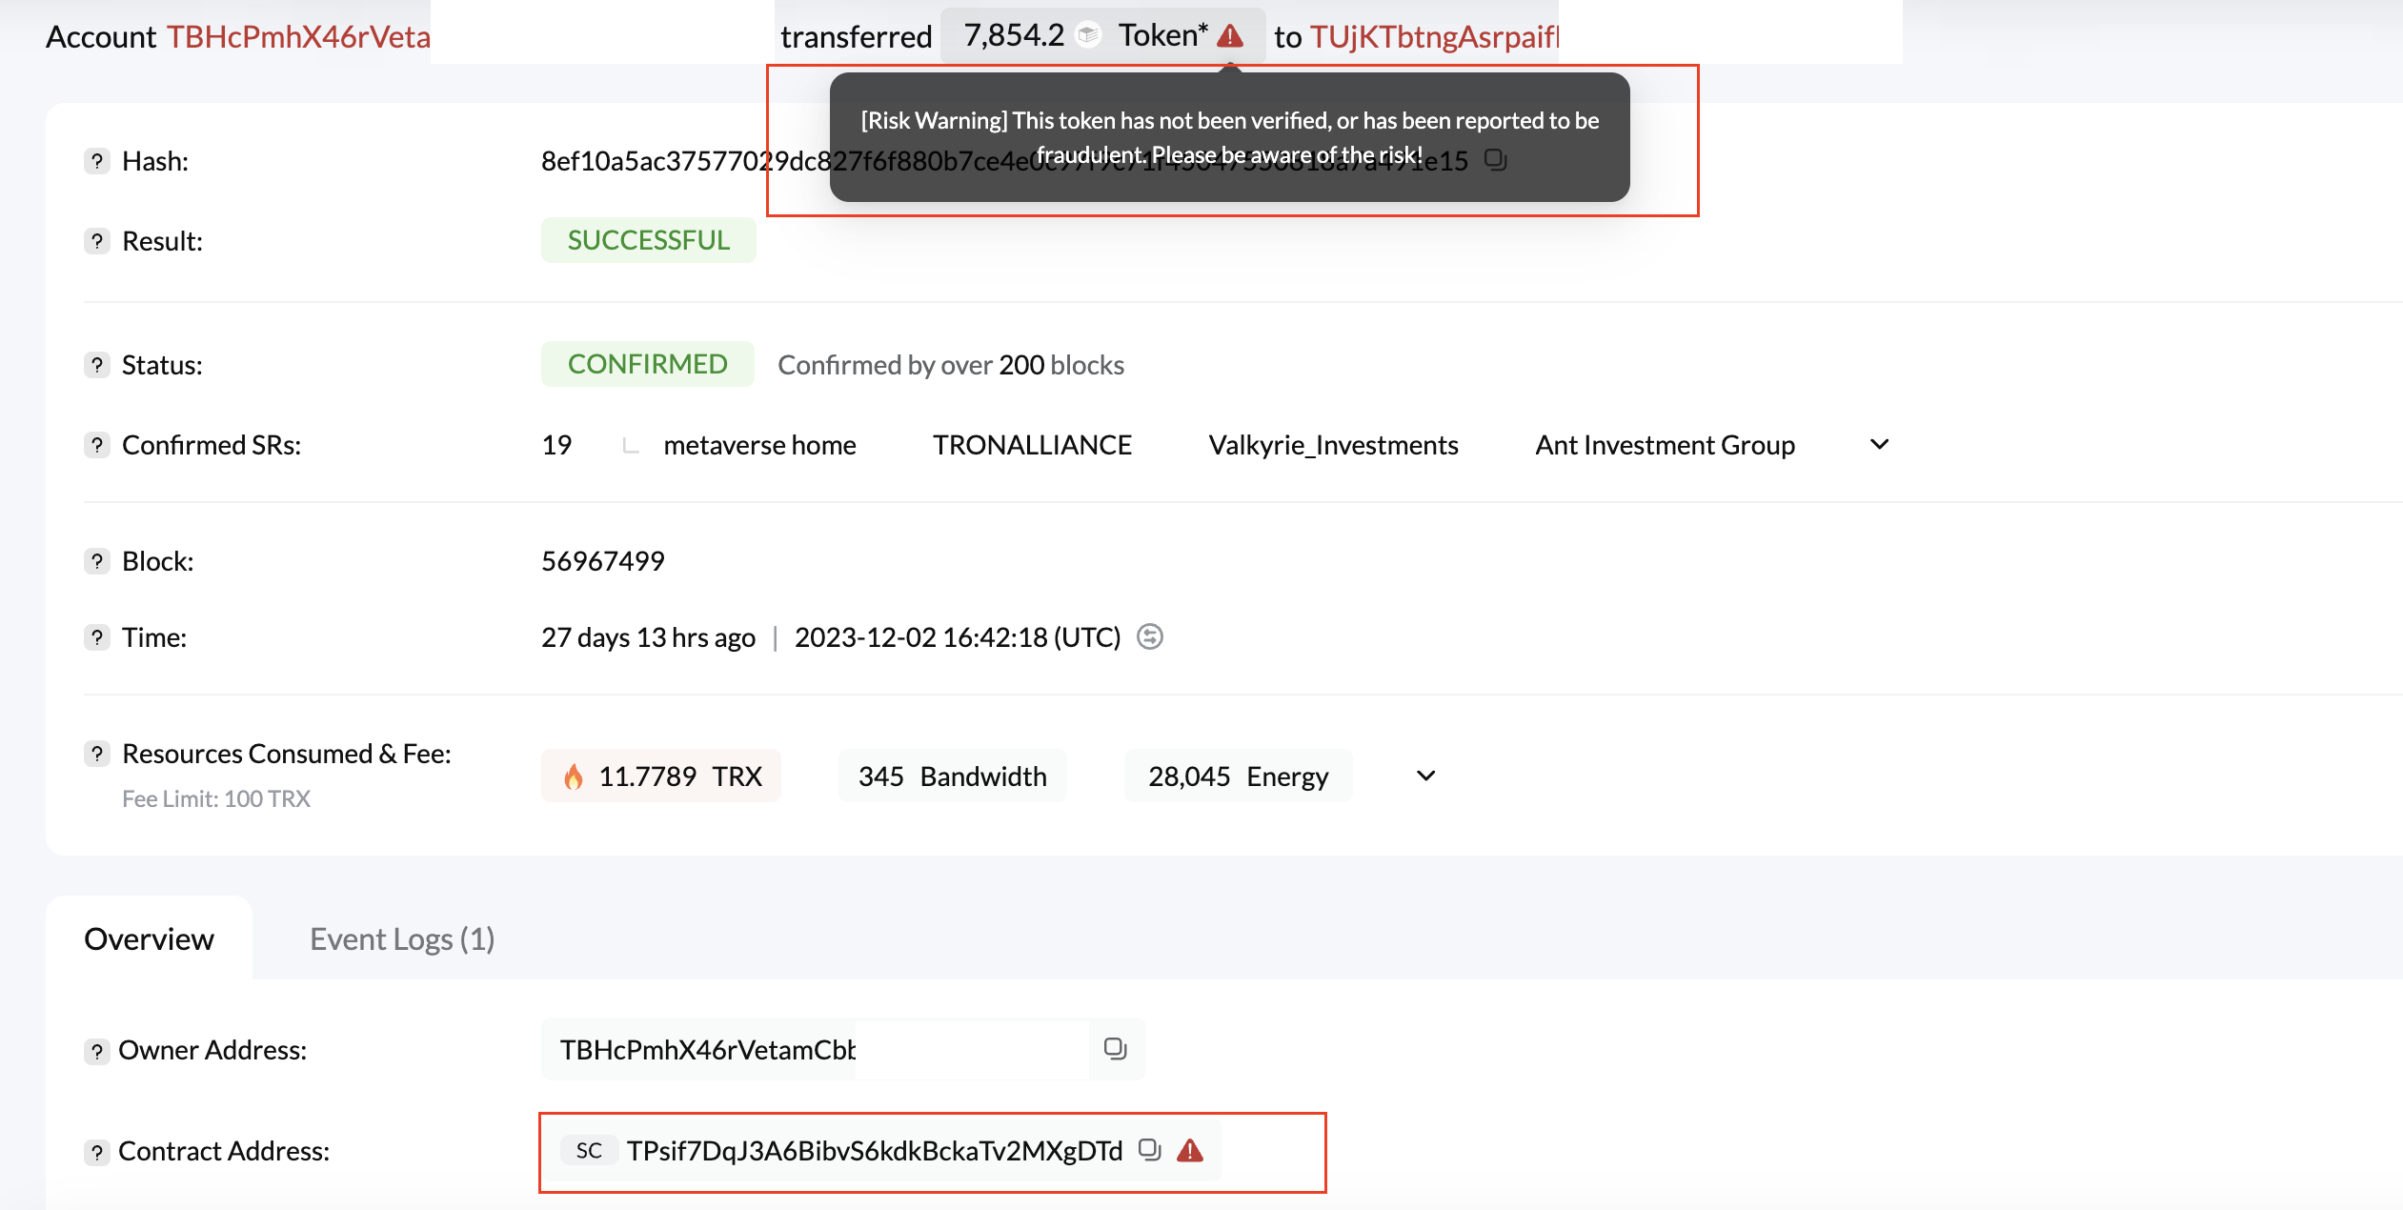Click the Hash help question mark icon
The image size is (2403, 1210).
(x=96, y=161)
